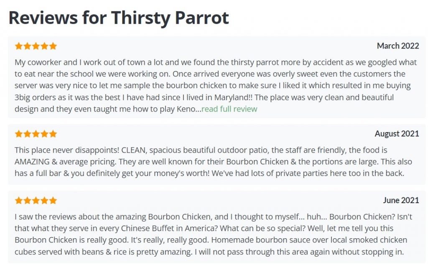This screenshot has height=265, width=428.
Task: Click the June 2021 date label
Action: [x=401, y=201]
